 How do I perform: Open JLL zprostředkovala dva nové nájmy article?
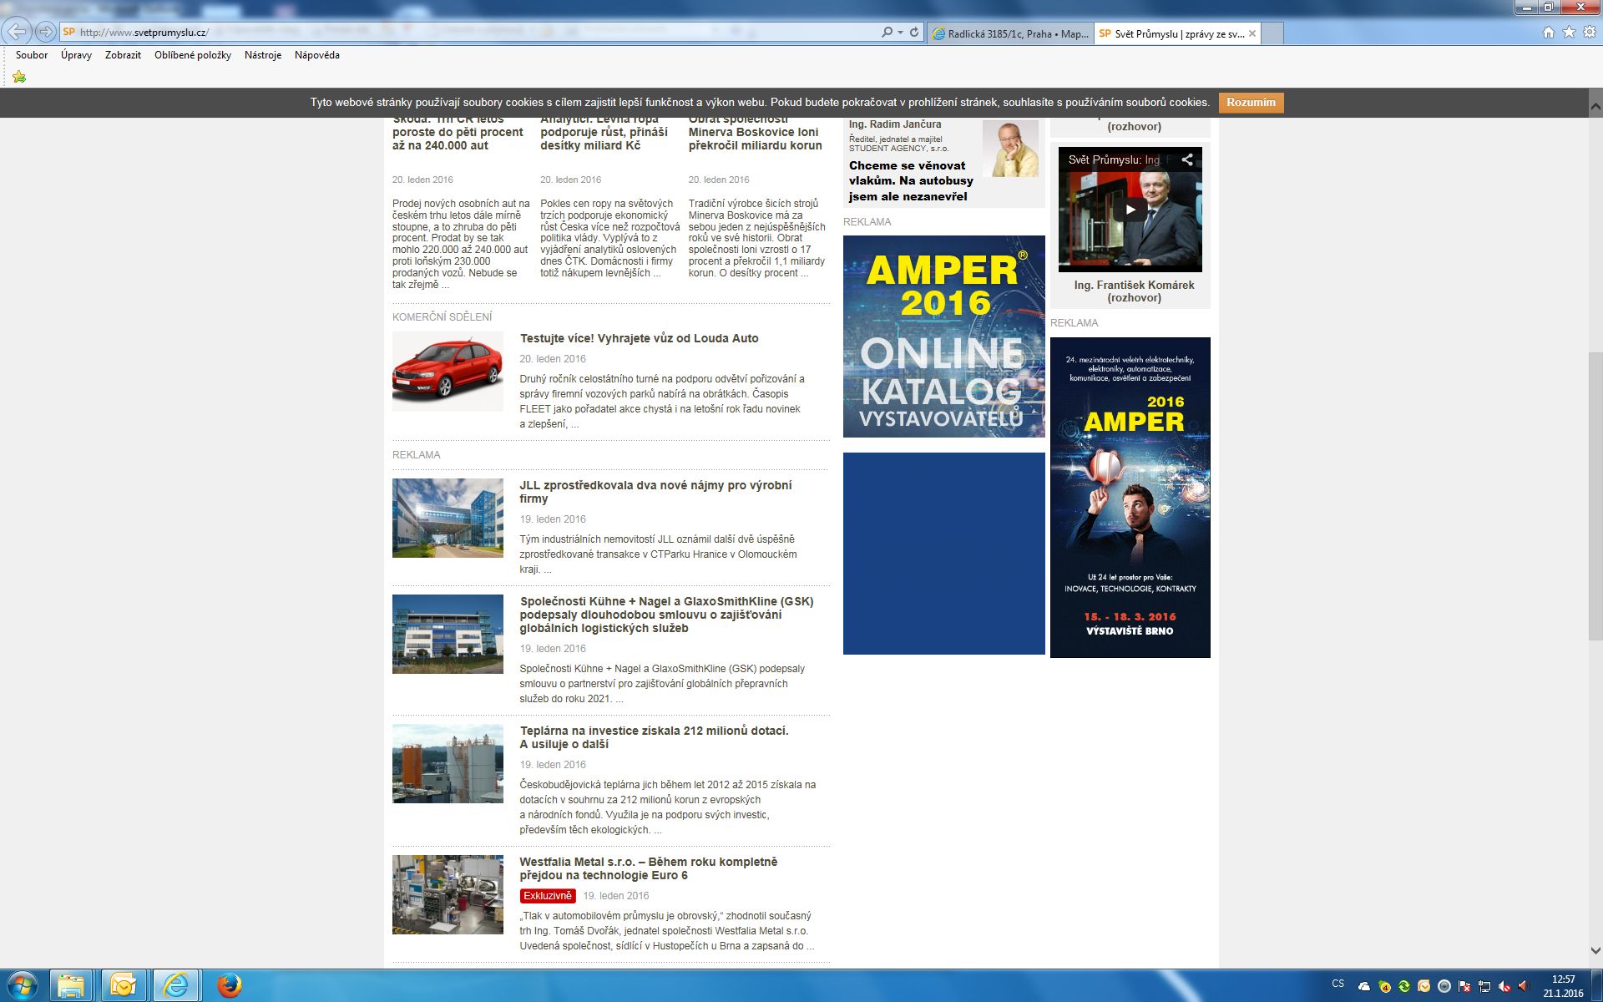655,492
